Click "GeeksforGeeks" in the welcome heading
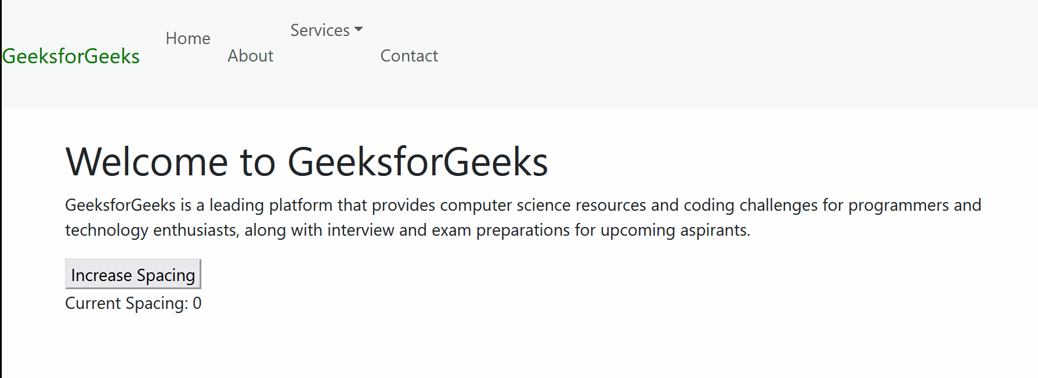 click(x=418, y=161)
